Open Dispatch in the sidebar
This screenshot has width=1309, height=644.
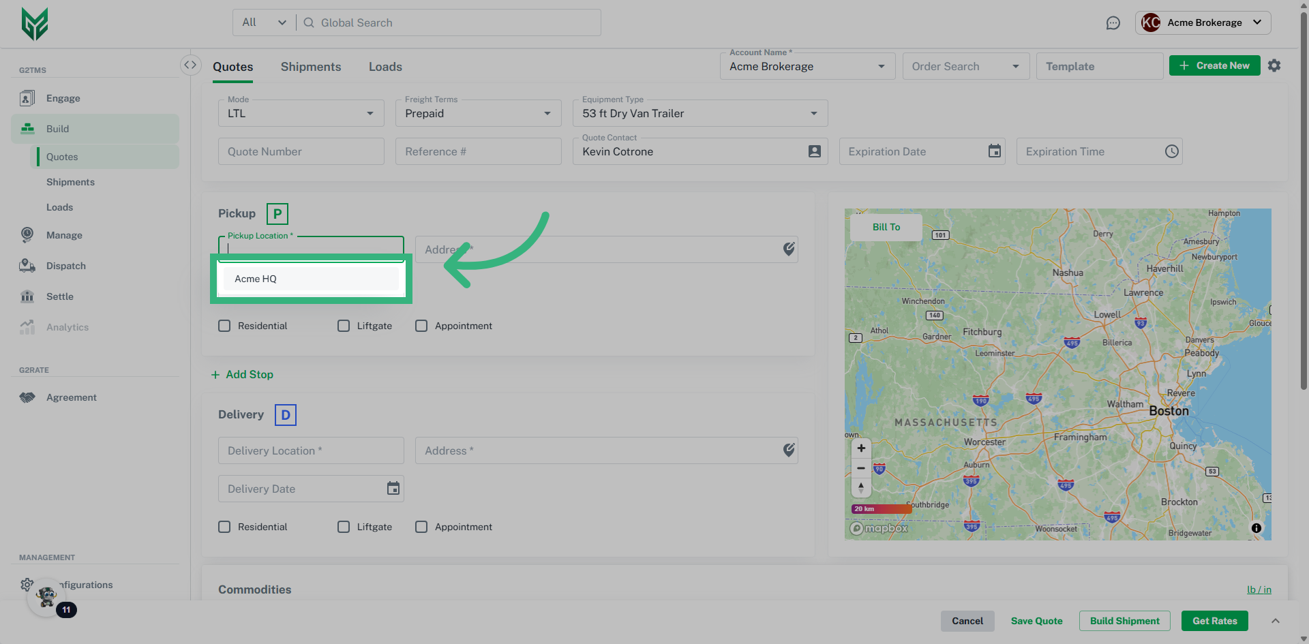click(x=66, y=266)
